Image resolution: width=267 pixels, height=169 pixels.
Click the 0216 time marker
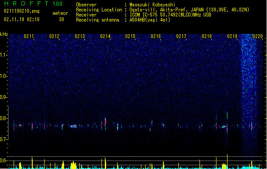pyautogui.click(x=156, y=36)
